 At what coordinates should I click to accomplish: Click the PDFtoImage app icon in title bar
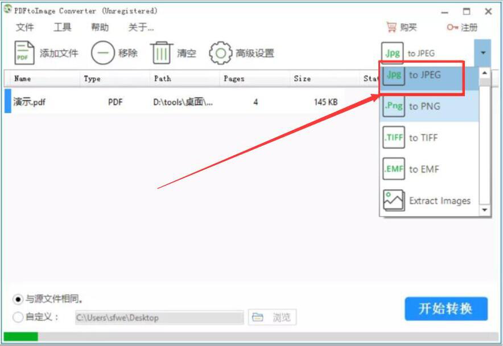[x=8, y=9]
